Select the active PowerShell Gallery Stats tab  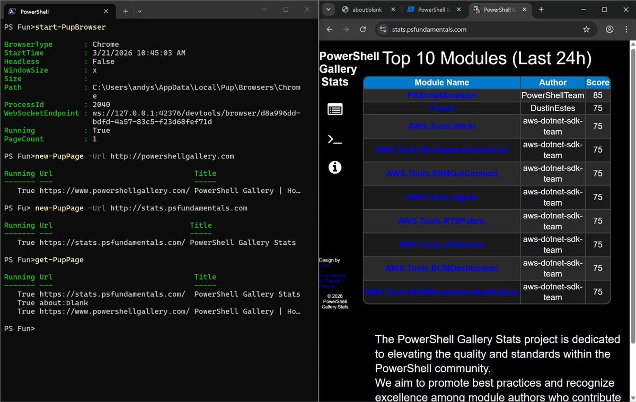coord(500,10)
